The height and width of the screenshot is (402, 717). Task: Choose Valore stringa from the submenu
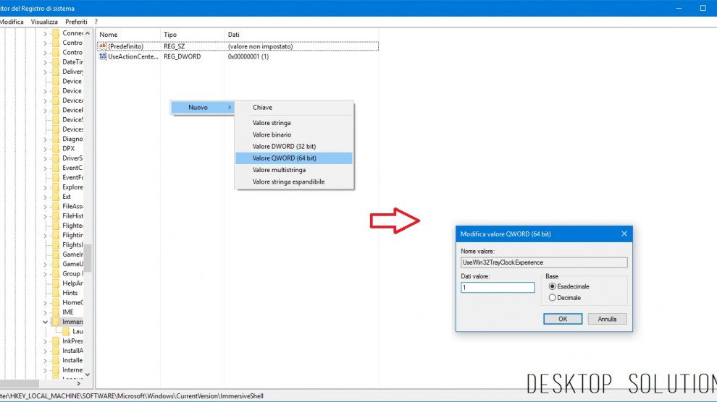(x=293, y=123)
